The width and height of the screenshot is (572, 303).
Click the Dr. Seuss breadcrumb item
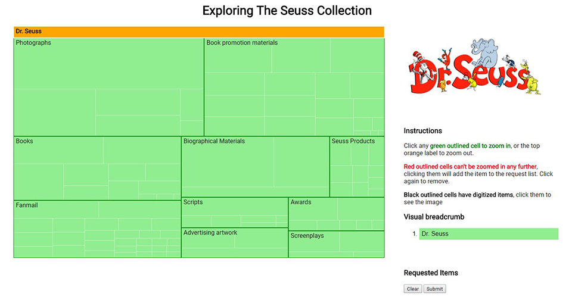pos(488,234)
